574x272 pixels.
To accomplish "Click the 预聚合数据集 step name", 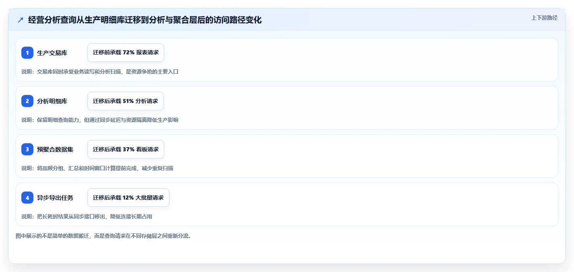I will point(55,149).
